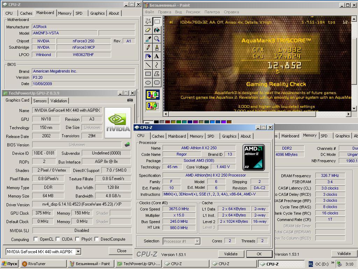The width and height of the screenshot is (358, 269).
Task: Enable the DirectCompute checkbox
Action: [x=96, y=239]
